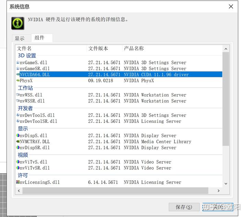This screenshot has height=217, width=247.
Task: Select the nvDevToolSR.dll file name
Action: coord(38,121)
